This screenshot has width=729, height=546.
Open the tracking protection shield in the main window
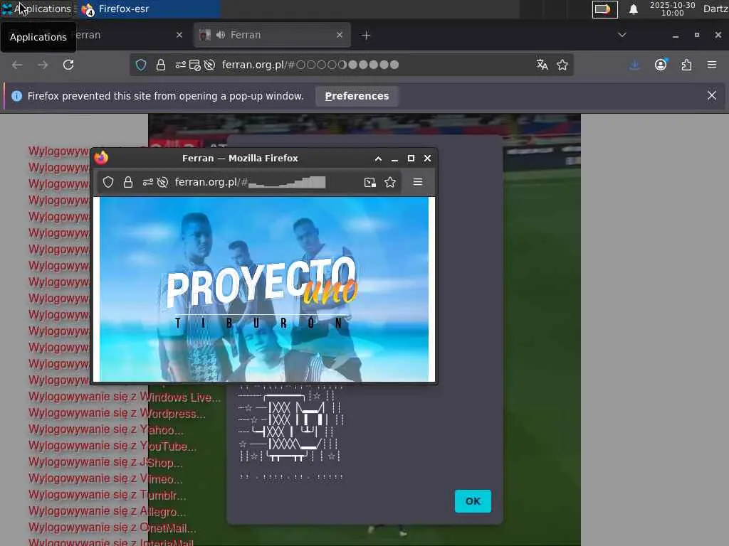(x=141, y=65)
